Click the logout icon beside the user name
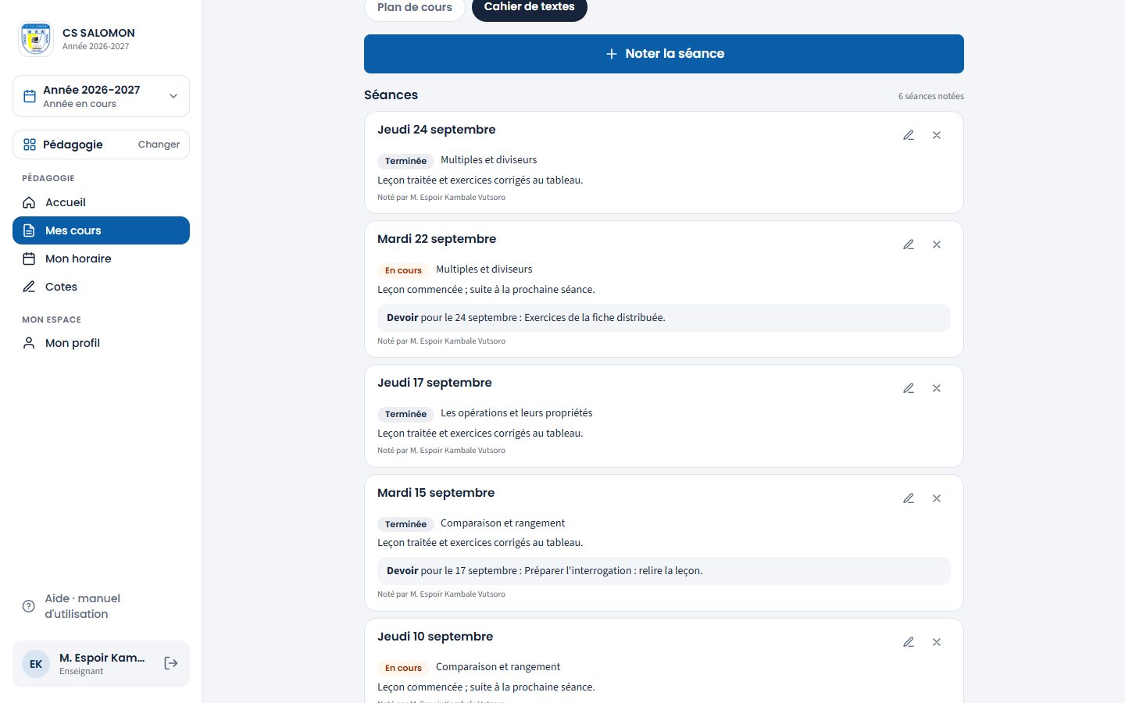The image size is (1125, 703). tap(171, 663)
